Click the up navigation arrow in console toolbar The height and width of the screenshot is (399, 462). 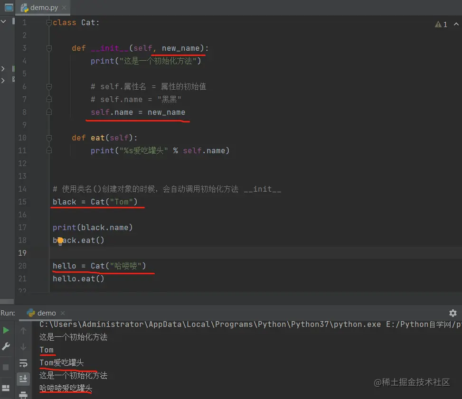click(x=23, y=331)
